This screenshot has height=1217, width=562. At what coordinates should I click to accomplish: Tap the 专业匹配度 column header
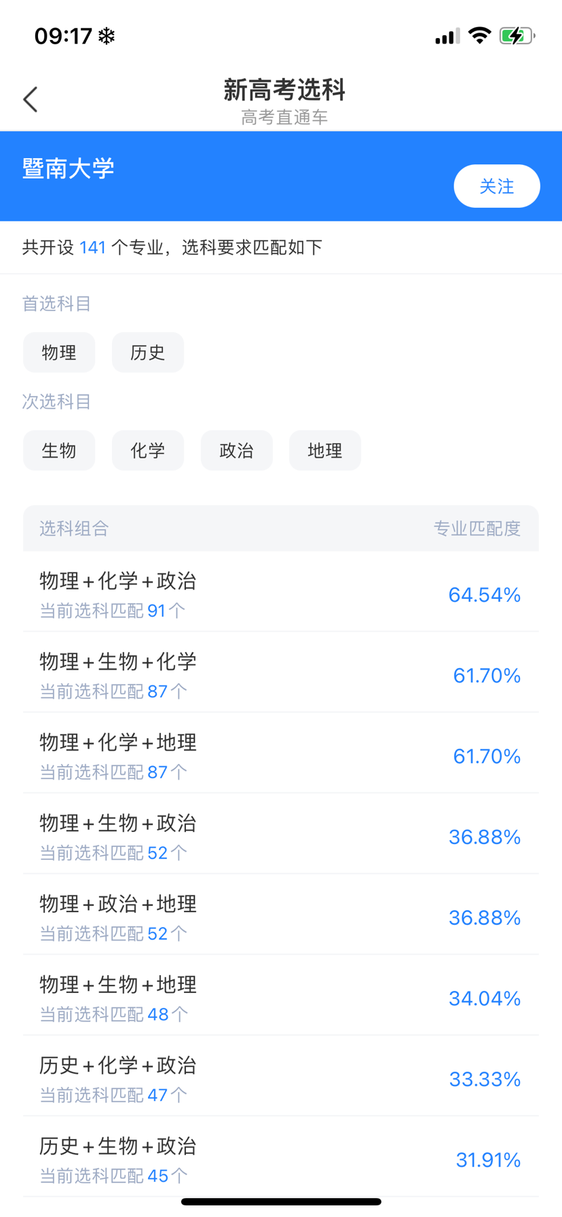476,528
